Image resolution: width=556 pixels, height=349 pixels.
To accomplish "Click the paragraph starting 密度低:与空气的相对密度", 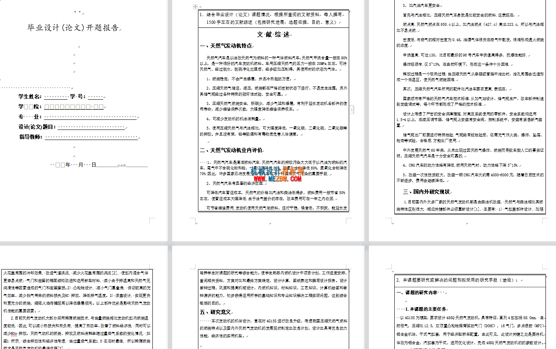I will [x=470, y=43].
